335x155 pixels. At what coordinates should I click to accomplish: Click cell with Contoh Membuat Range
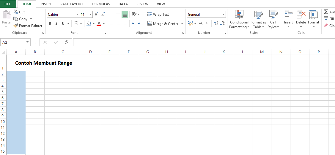[44, 63]
